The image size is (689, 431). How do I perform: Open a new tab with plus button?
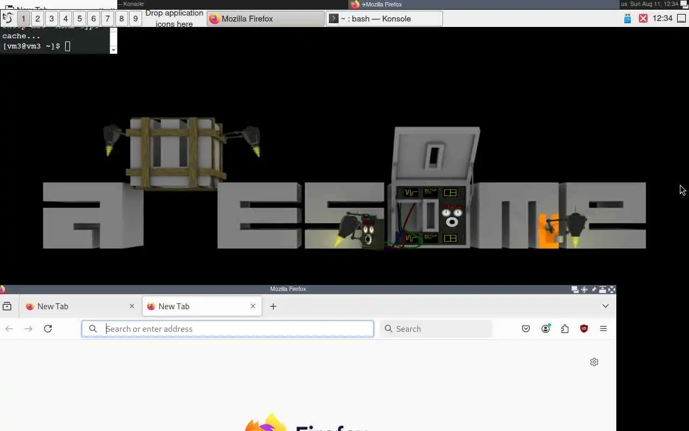coord(273,306)
